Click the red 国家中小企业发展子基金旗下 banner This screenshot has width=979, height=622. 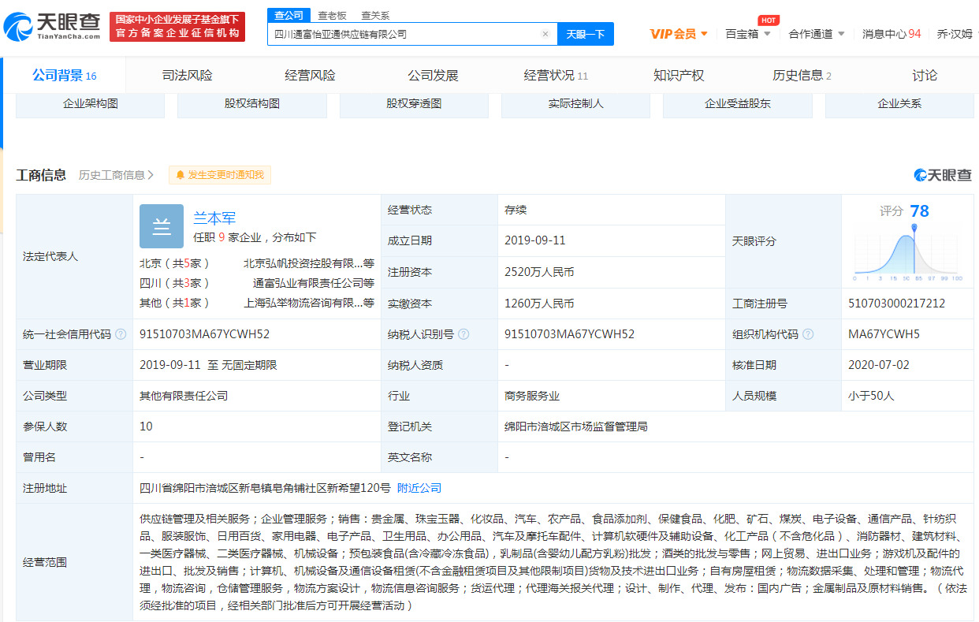pos(177,26)
